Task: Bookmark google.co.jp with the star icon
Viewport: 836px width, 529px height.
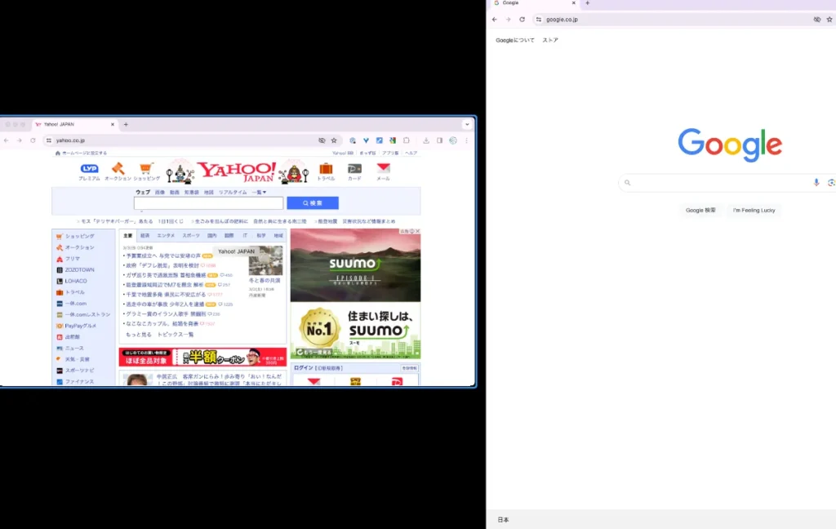Action: click(829, 20)
